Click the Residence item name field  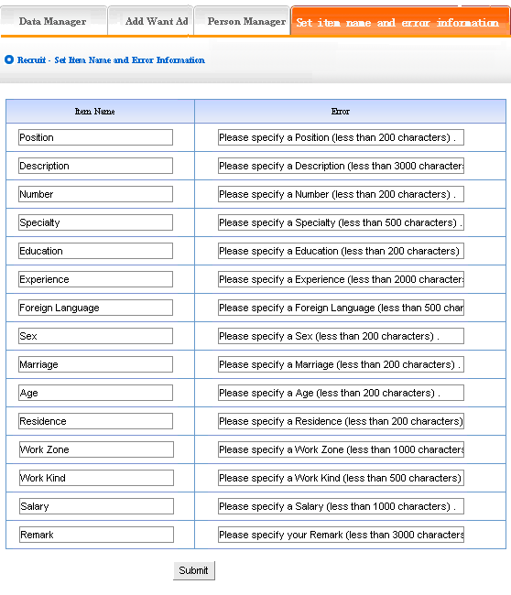coord(95,421)
